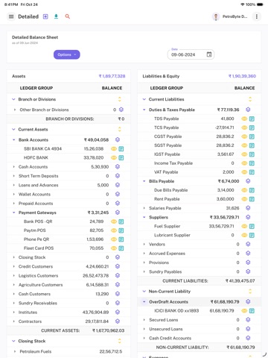Toggle eye icon for CGST Payable
Viewport: 268px width, 358px height.
coord(244,136)
